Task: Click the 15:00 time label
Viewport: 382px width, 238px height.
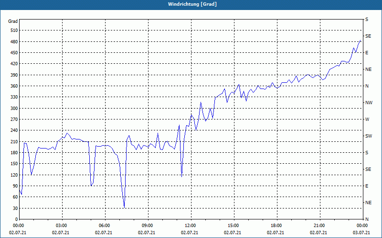Action: click(x=233, y=226)
